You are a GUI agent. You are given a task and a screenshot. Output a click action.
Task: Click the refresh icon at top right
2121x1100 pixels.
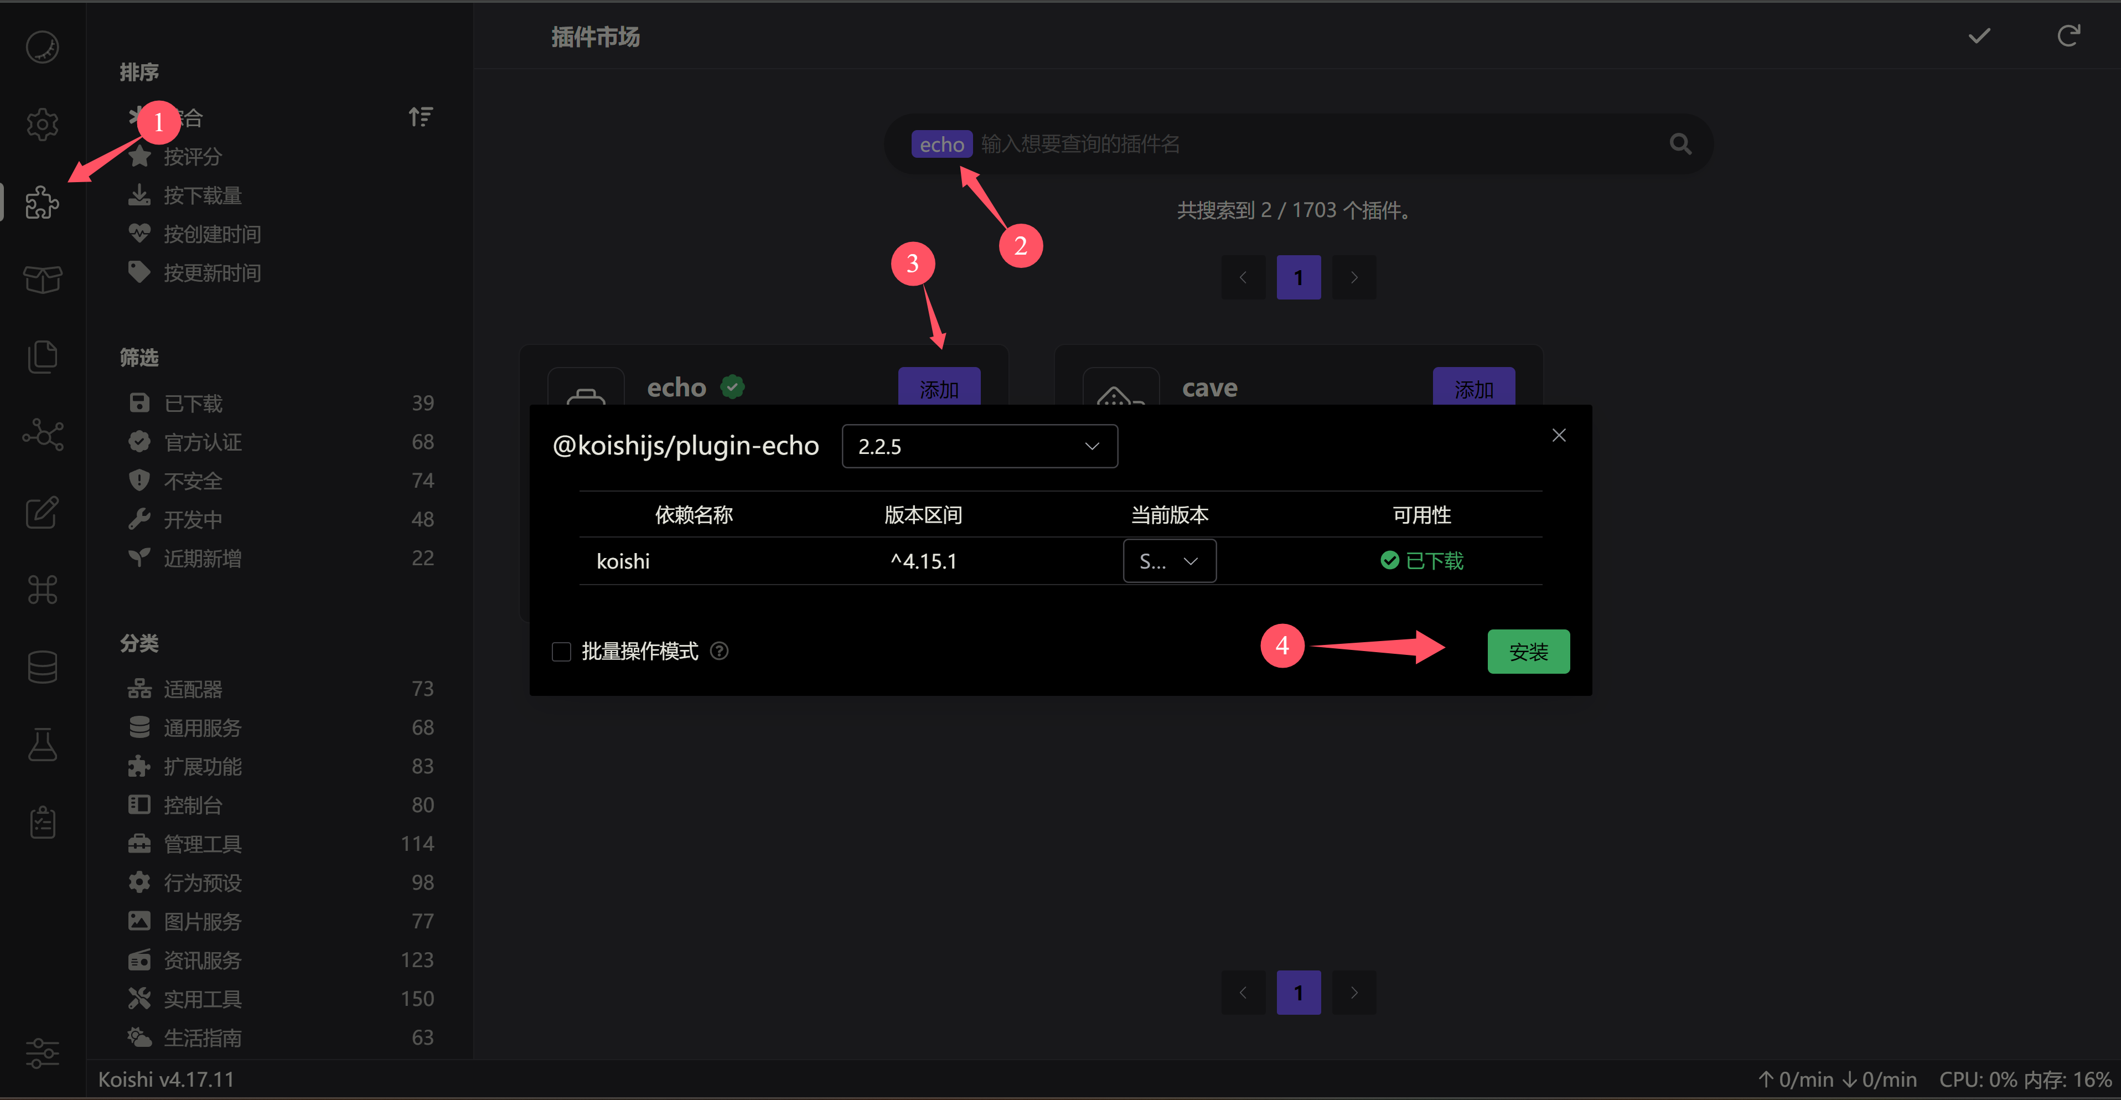(x=2069, y=36)
